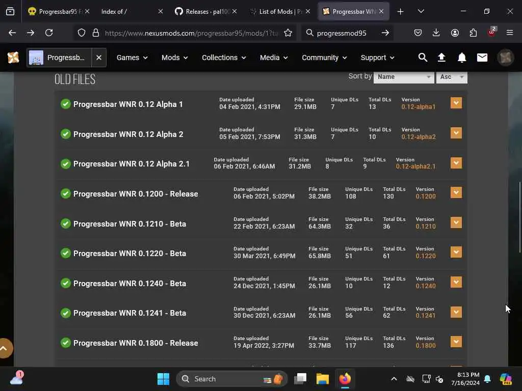Open Firefox account icon
522x391 pixels.
455,33
